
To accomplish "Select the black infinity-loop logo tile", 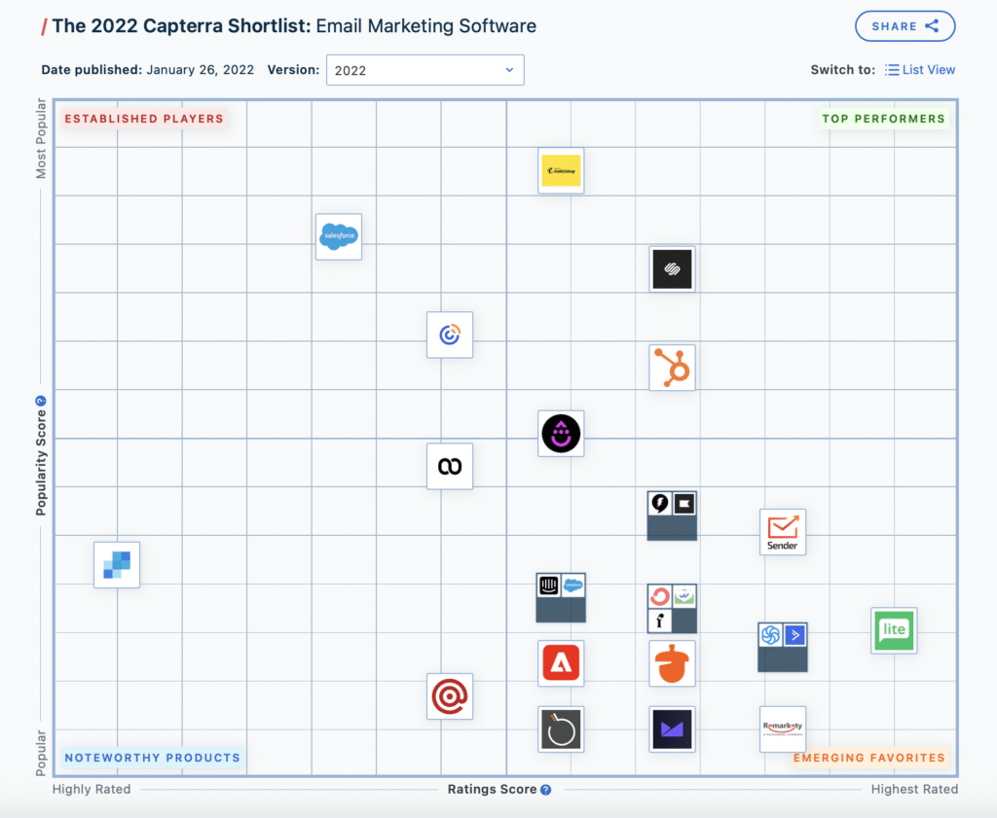I will coord(450,466).
